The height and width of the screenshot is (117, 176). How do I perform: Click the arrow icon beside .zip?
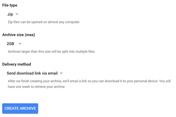click(x=17, y=14)
